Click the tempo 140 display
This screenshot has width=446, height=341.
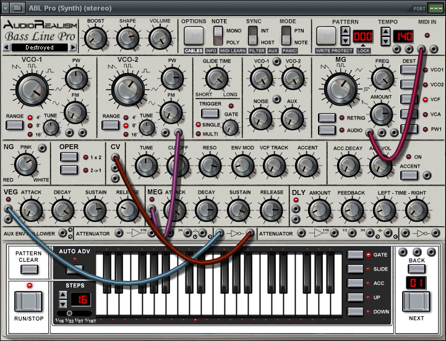click(x=403, y=37)
